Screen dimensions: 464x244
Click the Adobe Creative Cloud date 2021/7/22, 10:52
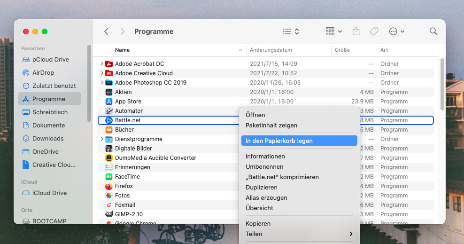pyautogui.click(x=273, y=73)
